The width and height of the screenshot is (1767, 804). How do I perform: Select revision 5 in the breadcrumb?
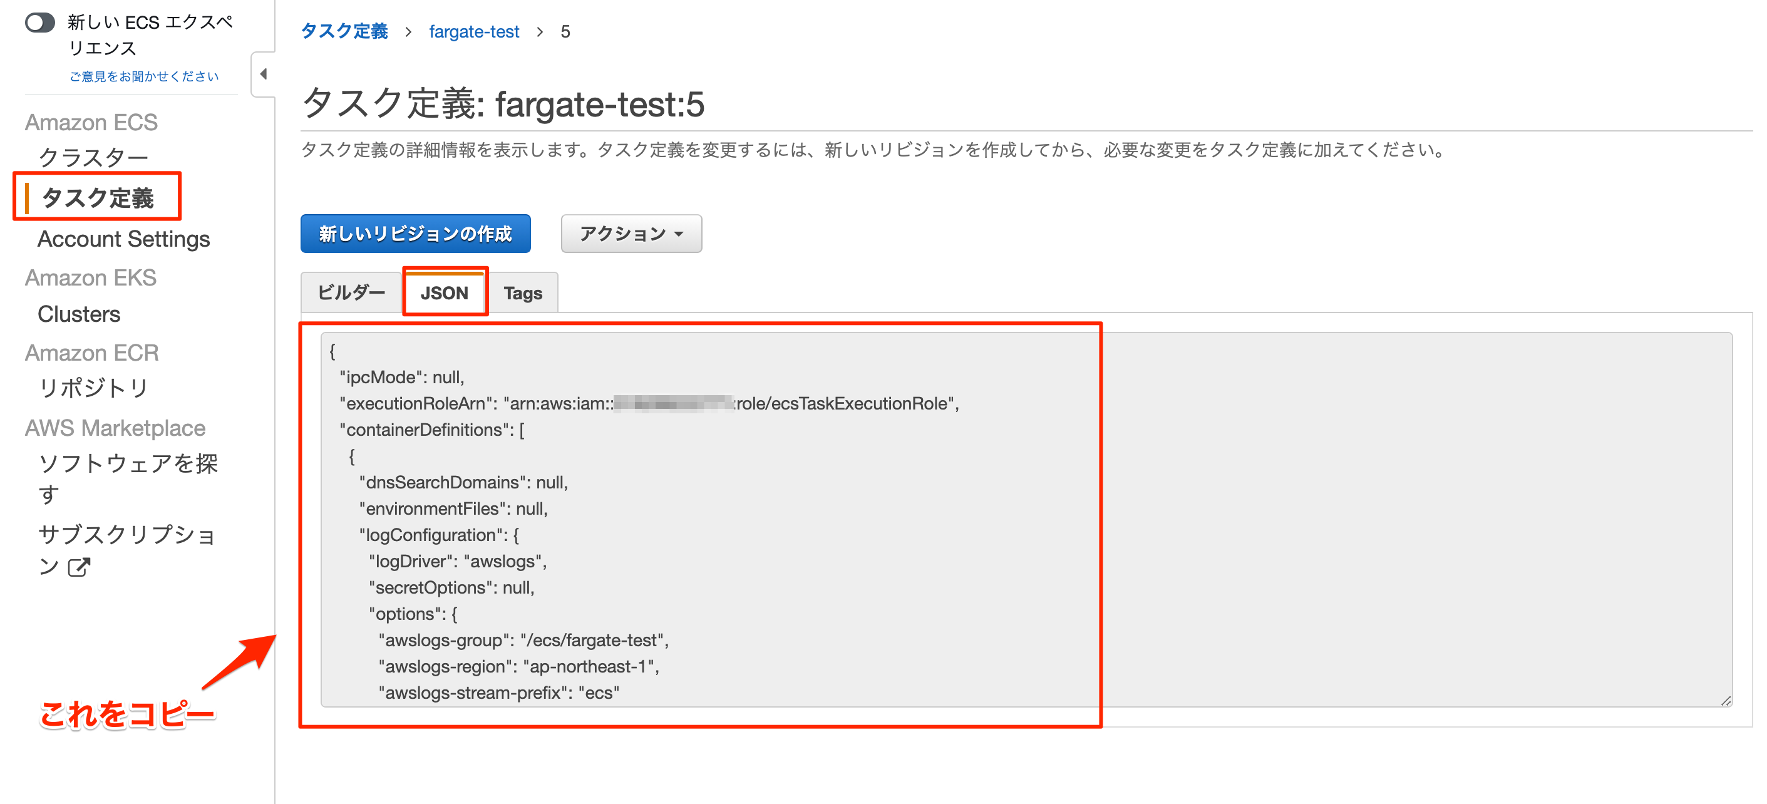[x=565, y=31]
